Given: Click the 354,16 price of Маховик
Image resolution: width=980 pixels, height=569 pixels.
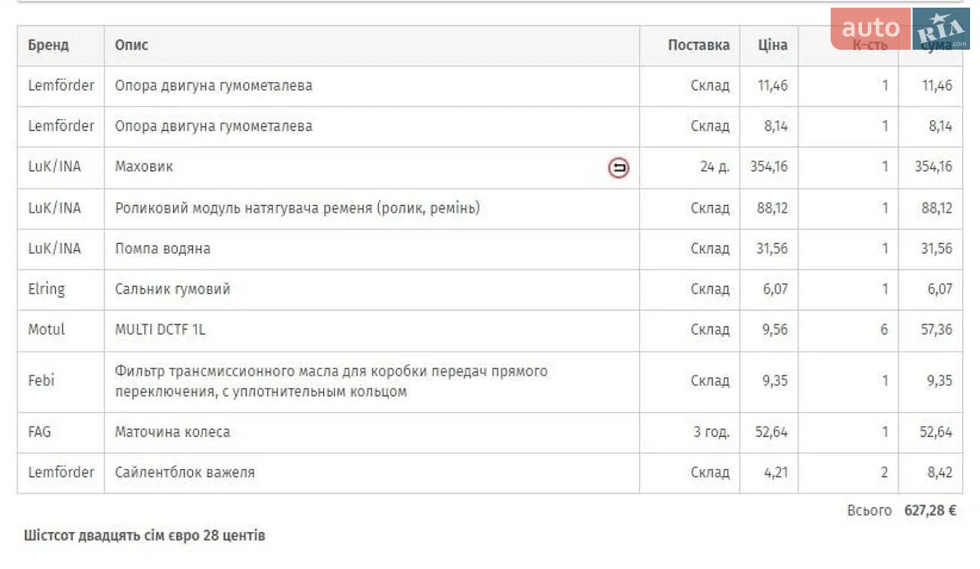Looking at the screenshot, I should [x=769, y=167].
